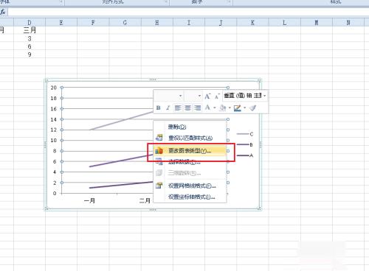Click the Decrease Font Size icon

coord(217,96)
